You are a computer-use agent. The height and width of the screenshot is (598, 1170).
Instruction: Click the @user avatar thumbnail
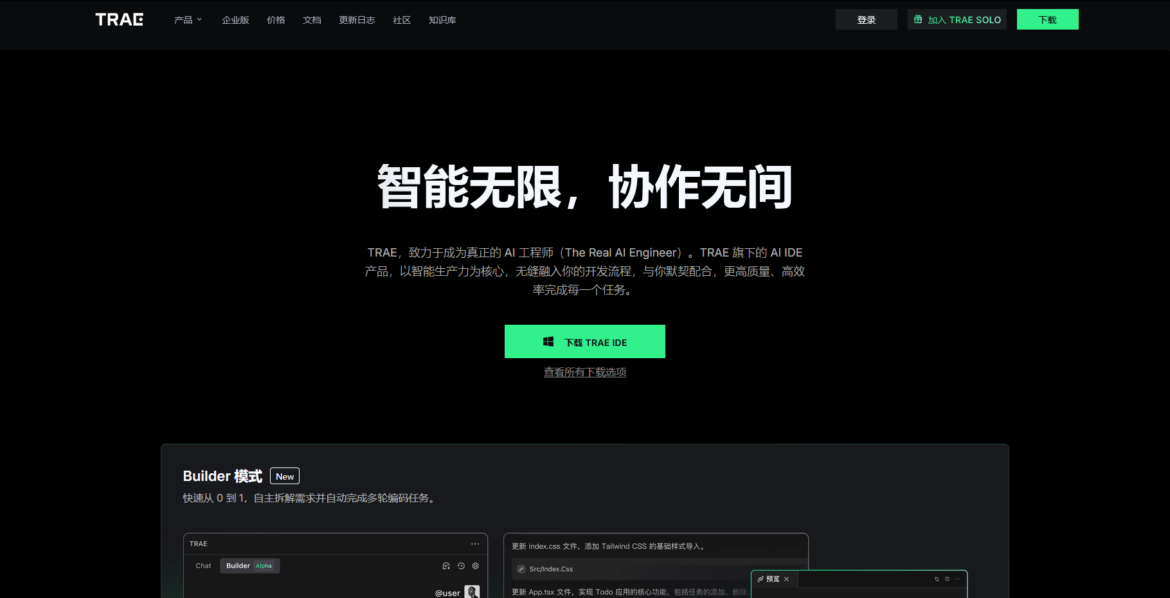click(472, 592)
